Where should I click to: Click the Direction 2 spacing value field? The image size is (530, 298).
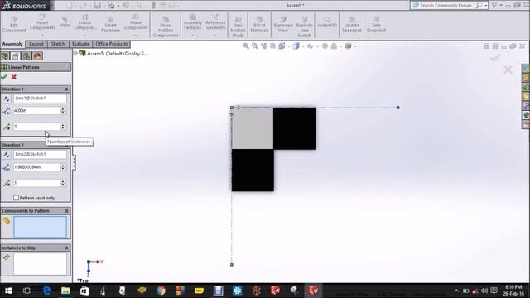click(x=36, y=167)
